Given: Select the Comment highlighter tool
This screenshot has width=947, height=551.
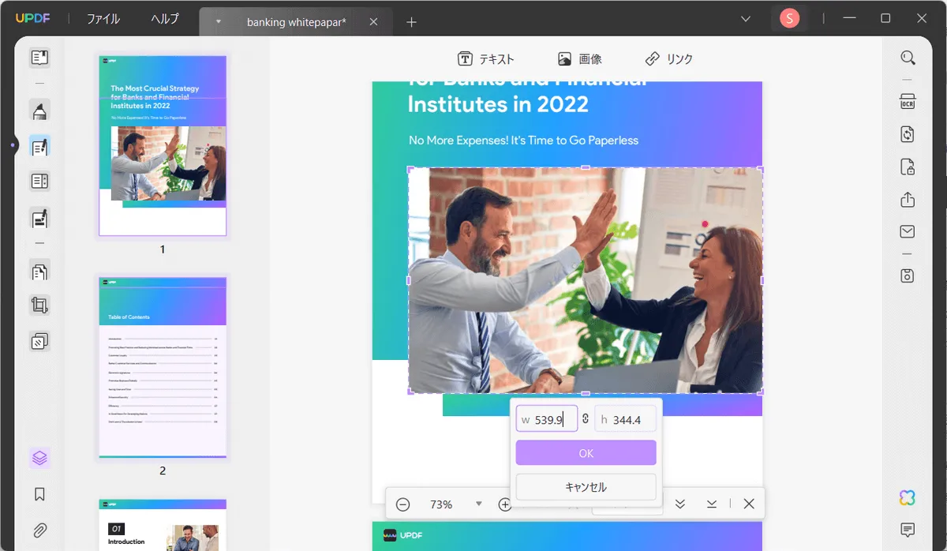Looking at the screenshot, I should click(x=39, y=111).
